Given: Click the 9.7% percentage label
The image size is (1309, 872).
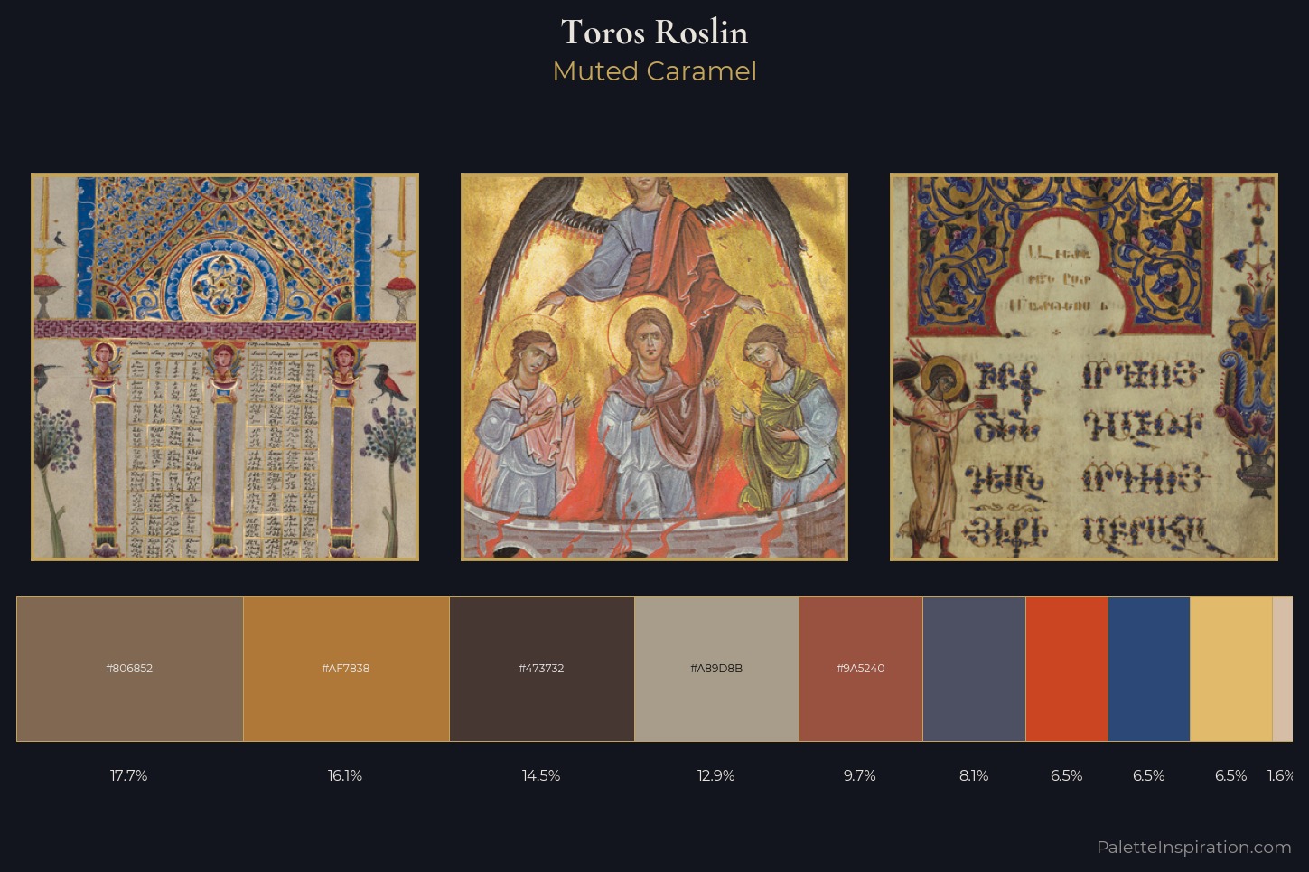Looking at the screenshot, I should point(860,775).
